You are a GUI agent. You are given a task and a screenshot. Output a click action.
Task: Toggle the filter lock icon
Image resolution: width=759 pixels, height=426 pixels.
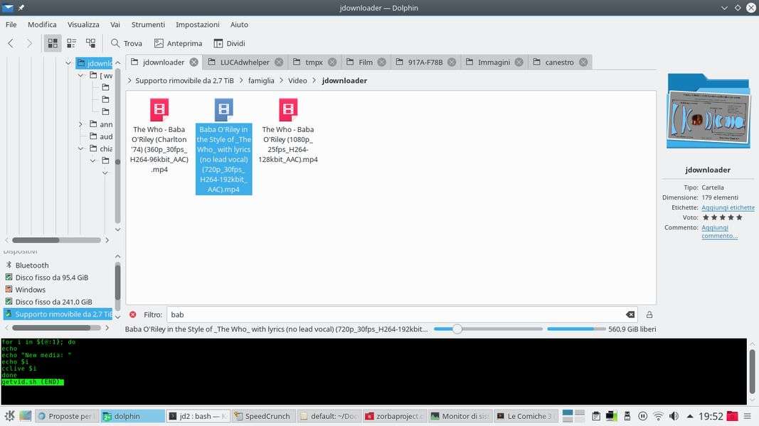pos(649,315)
